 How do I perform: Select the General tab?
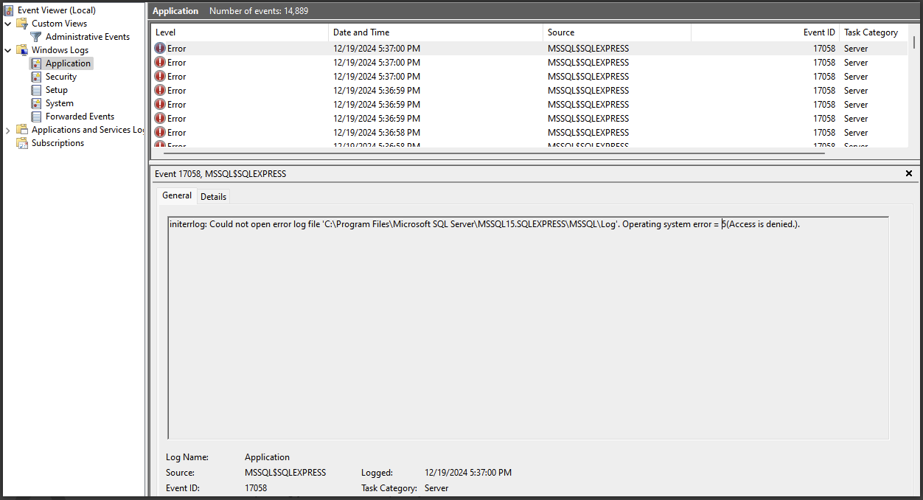point(176,195)
